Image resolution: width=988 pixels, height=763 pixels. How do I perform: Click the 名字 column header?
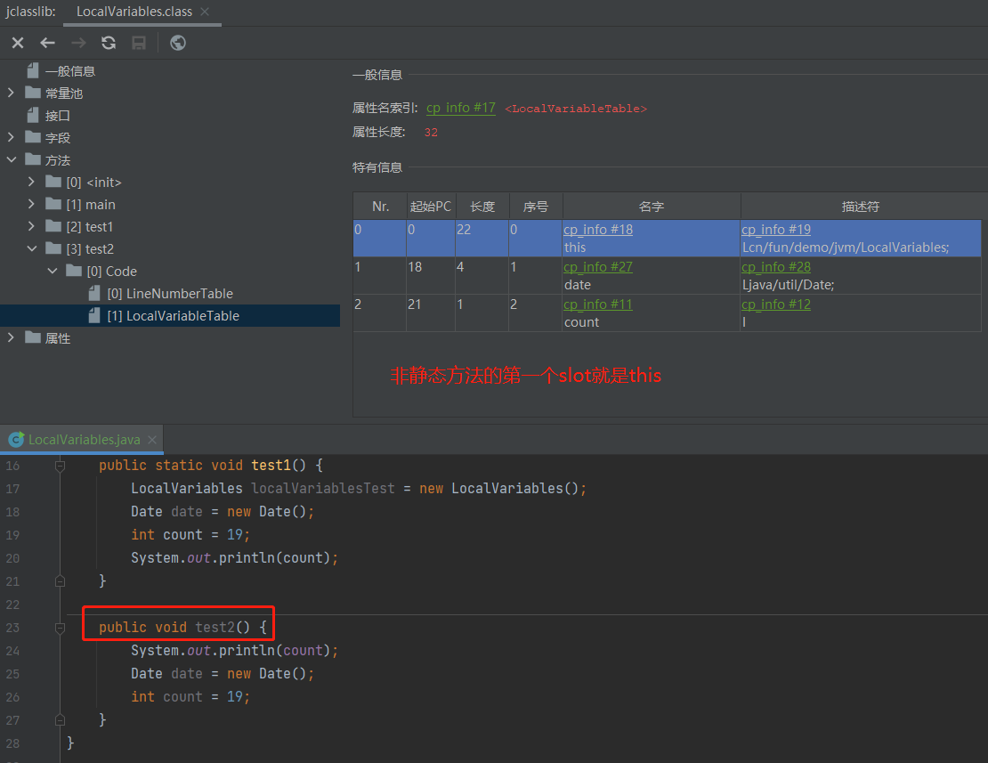651,207
